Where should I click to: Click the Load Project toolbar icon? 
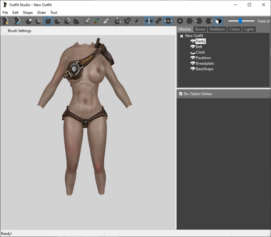pos(17,21)
